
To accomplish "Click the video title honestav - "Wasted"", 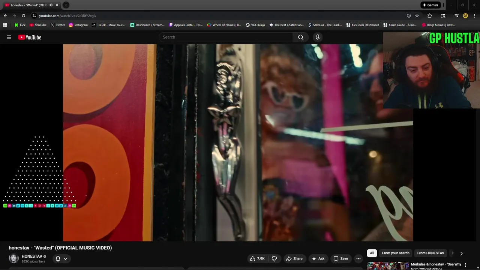I will point(60,247).
